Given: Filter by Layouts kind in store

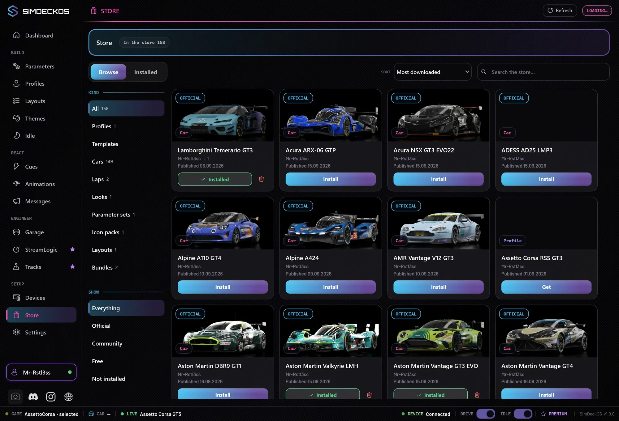Looking at the screenshot, I should click(126, 250).
